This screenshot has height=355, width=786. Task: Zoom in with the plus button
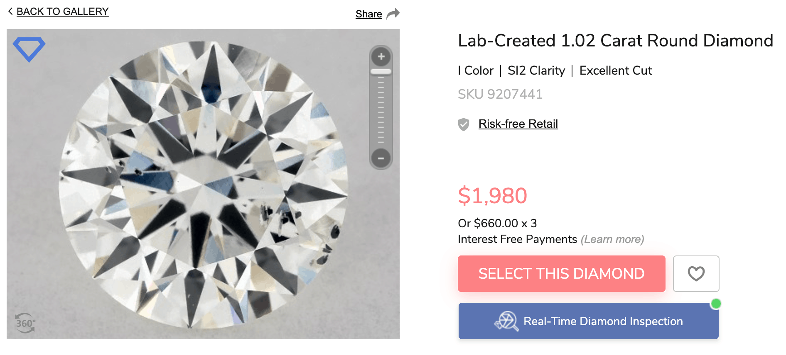pyautogui.click(x=381, y=56)
